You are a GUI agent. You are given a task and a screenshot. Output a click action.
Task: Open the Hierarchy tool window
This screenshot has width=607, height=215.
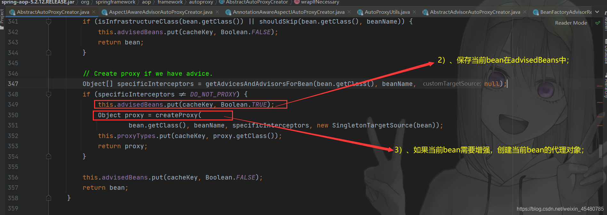pyautogui.click(x=605, y=86)
